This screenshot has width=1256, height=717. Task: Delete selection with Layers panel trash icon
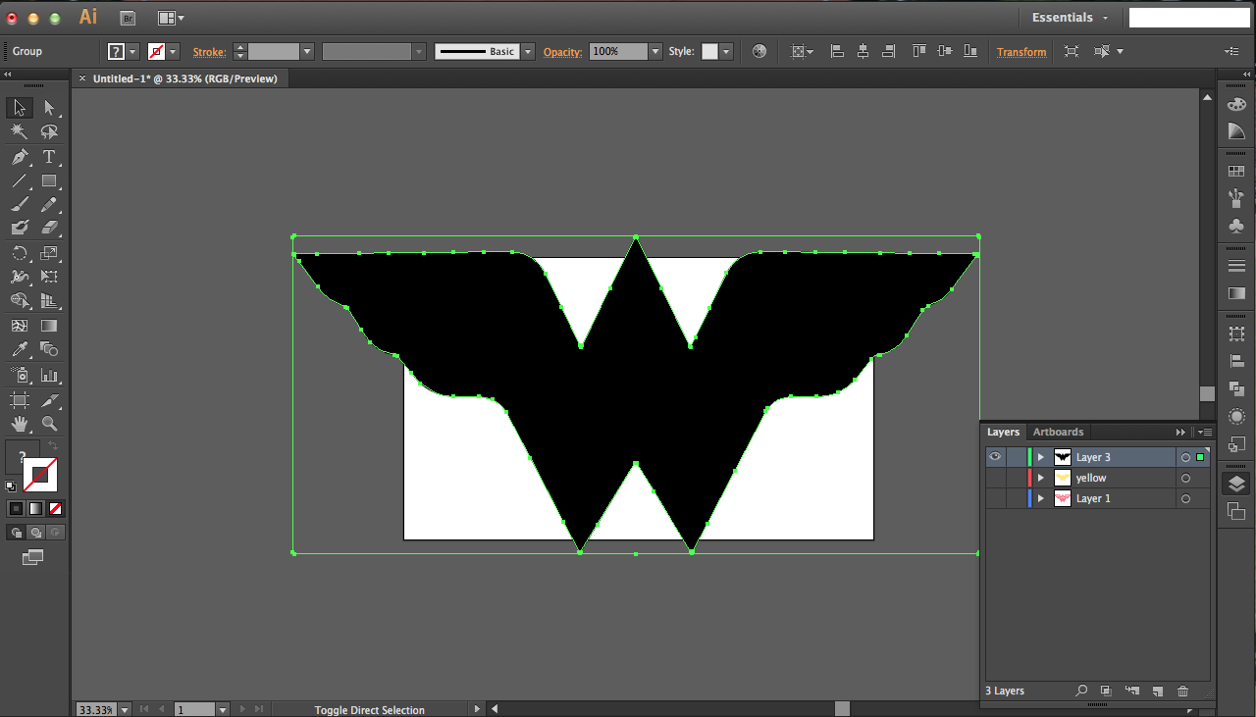tap(1183, 691)
